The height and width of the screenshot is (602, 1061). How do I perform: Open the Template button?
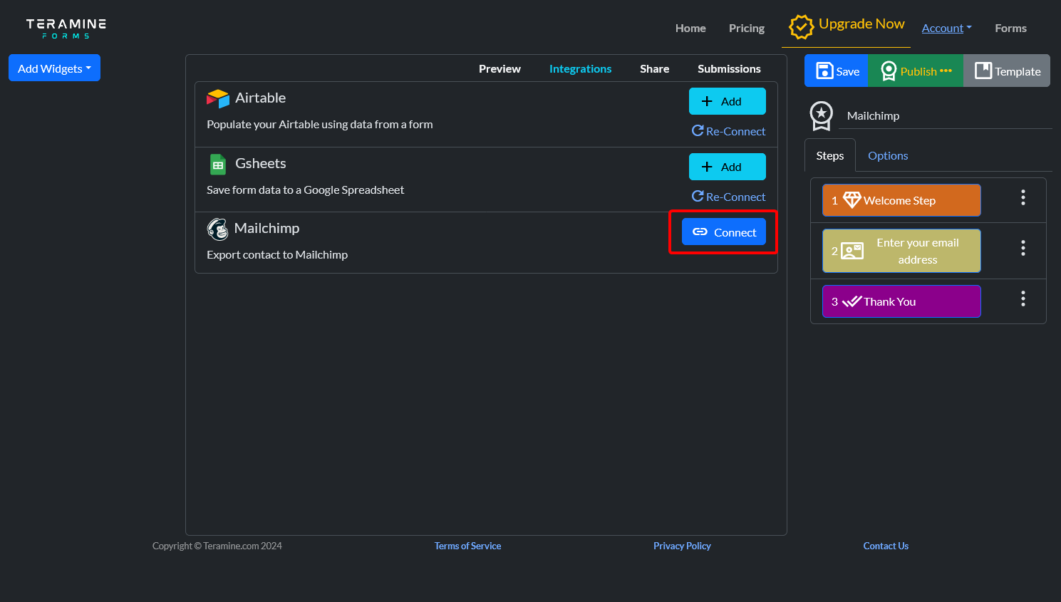pos(1007,71)
